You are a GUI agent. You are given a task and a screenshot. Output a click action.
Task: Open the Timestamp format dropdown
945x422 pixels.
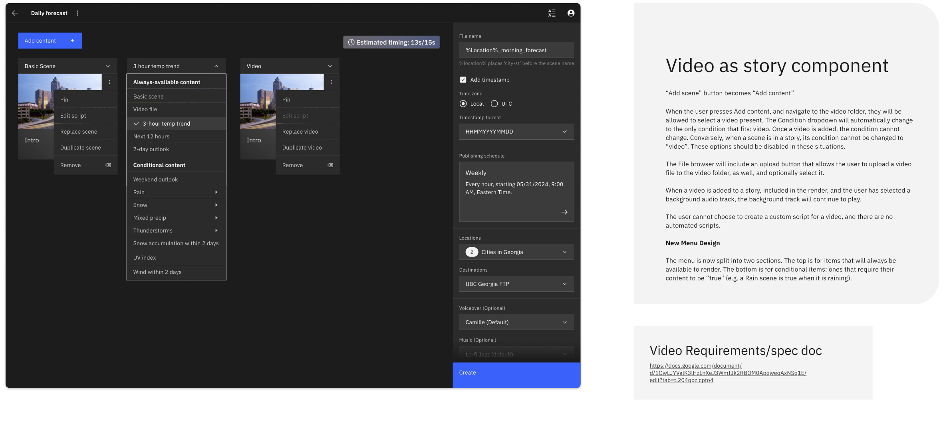click(x=516, y=132)
